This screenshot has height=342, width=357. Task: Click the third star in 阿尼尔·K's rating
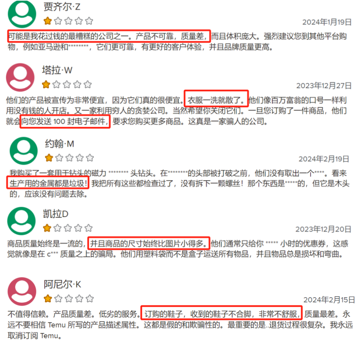click(69, 298)
